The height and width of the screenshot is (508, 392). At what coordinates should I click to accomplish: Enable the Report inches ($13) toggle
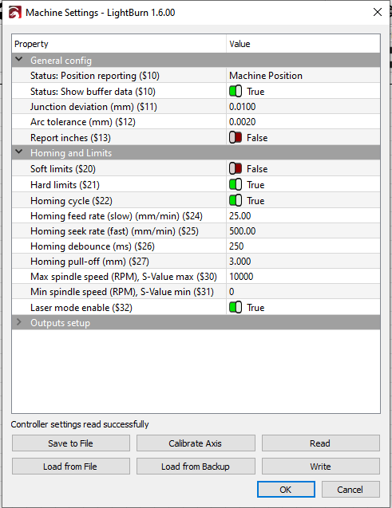tap(236, 137)
